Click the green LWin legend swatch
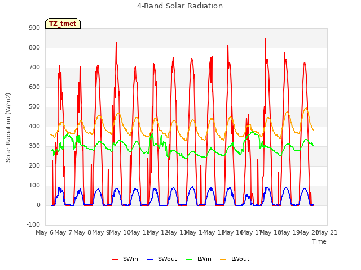The width and height of the screenshot is (361, 270). pyautogui.click(x=189, y=260)
